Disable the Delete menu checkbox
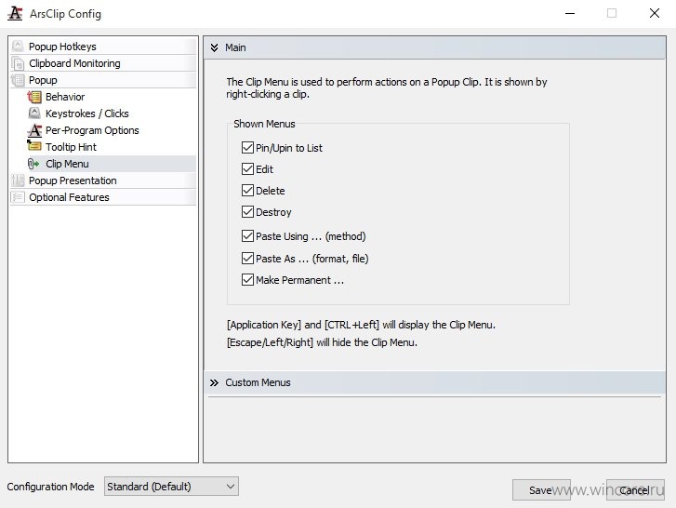The height and width of the screenshot is (508, 676). pyautogui.click(x=247, y=190)
